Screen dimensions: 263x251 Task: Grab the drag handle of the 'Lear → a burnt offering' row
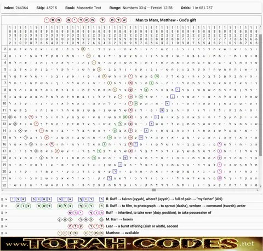[2, 226]
